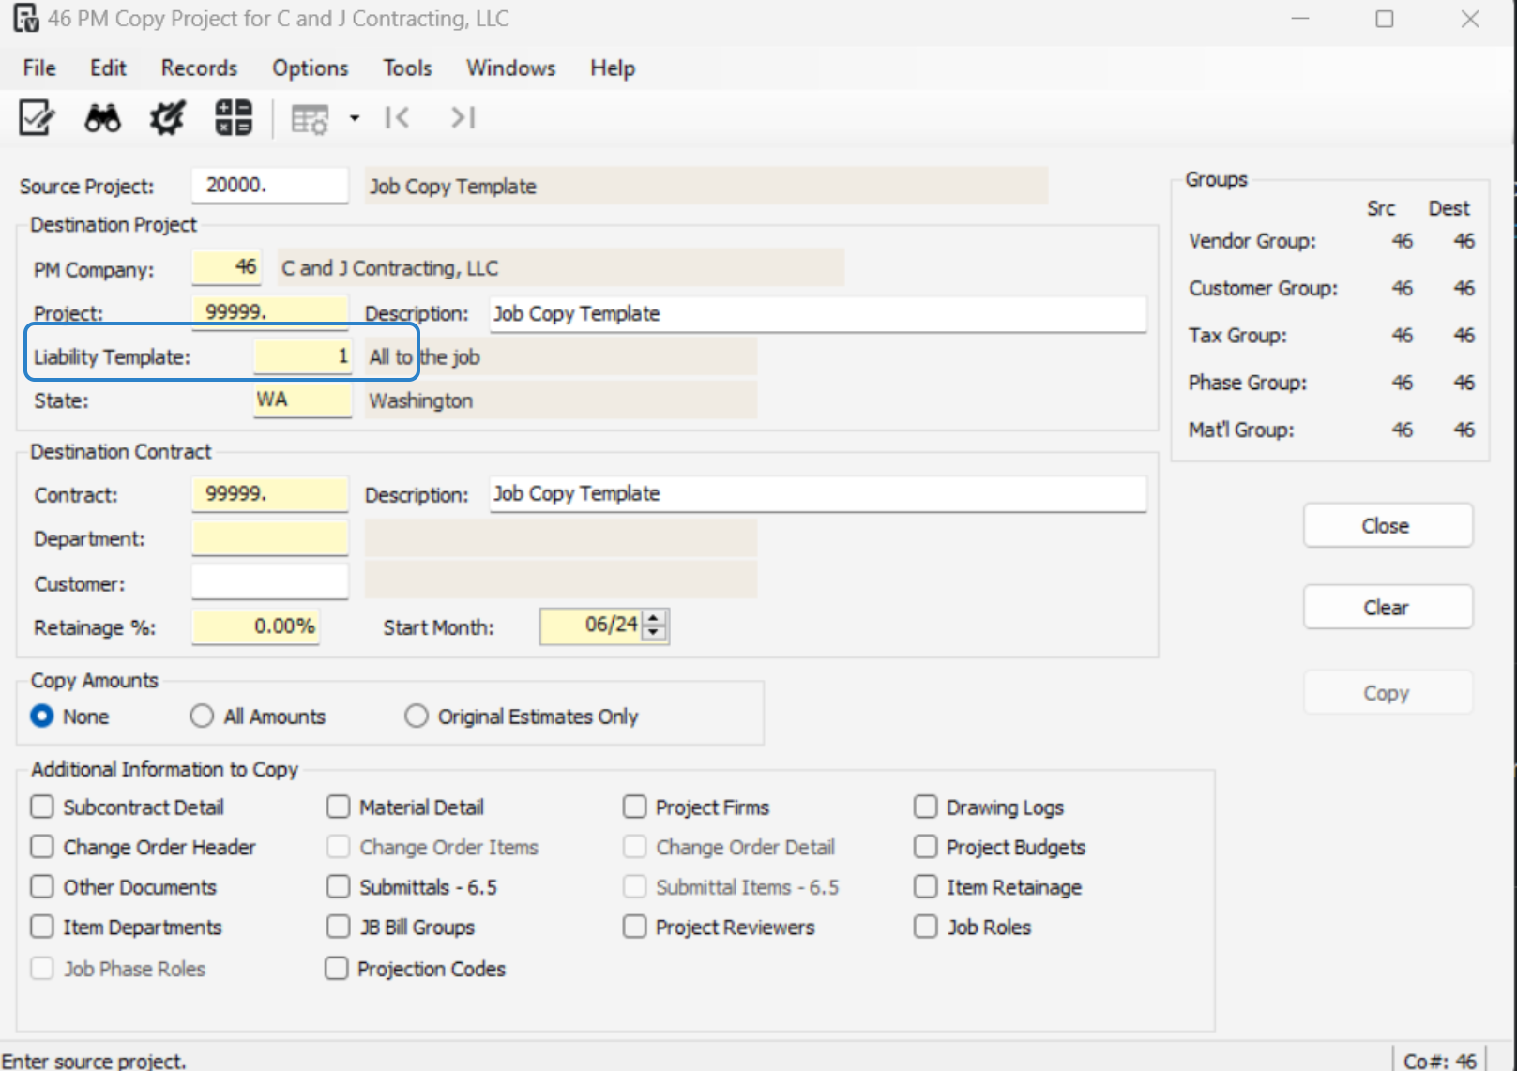Click the project Description text field

point(818,314)
